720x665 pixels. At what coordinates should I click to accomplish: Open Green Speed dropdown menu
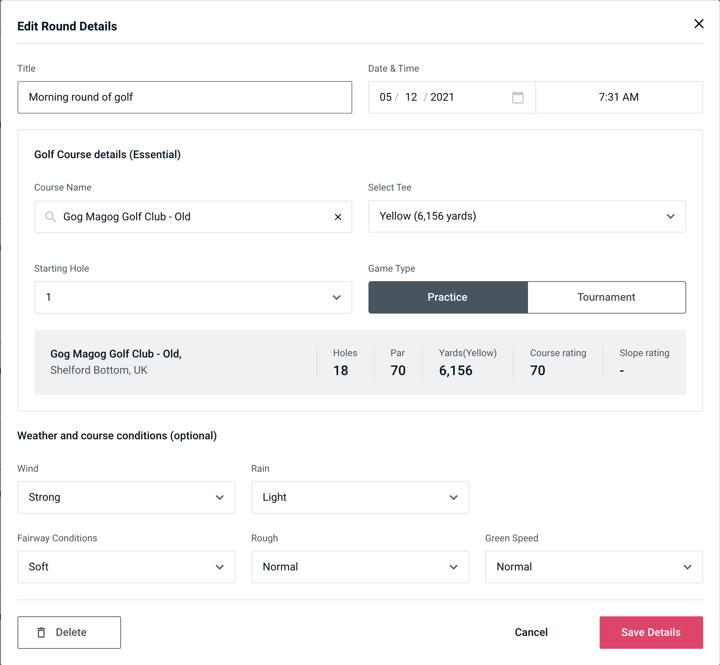coord(593,567)
